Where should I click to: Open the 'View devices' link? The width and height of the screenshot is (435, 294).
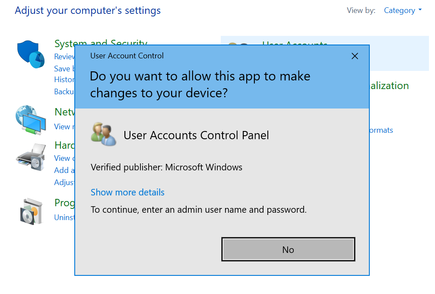coord(64,158)
